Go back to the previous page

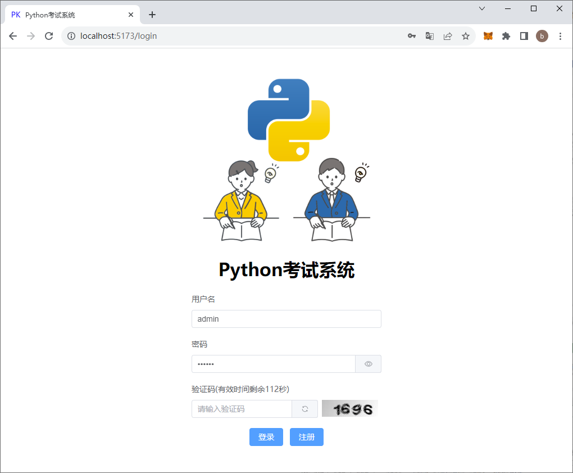click(x=13, y=36)
